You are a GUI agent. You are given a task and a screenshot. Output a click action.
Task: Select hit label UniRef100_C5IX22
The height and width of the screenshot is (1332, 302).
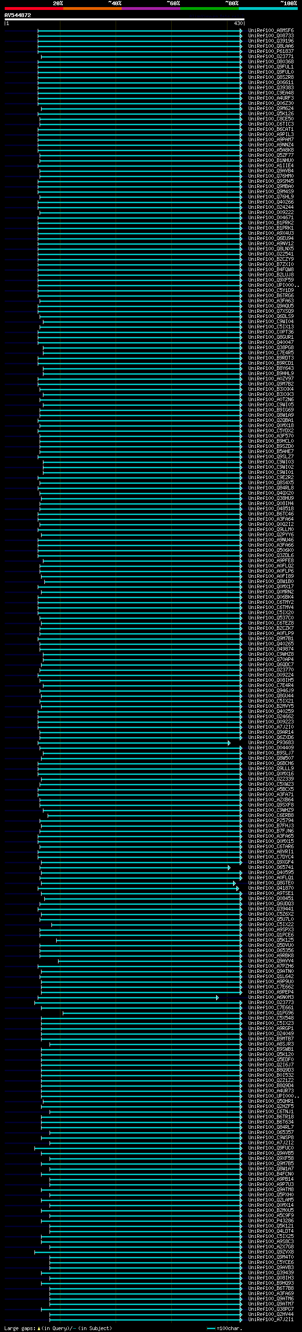(x=270, y=925)
